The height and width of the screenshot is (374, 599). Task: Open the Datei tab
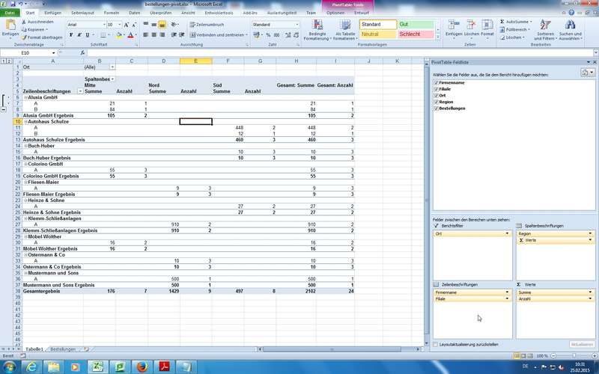coord(10,13)
